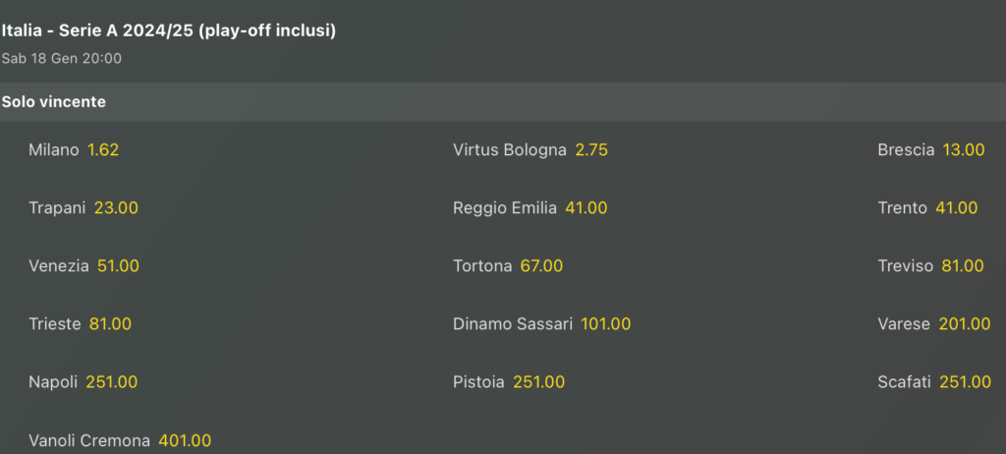Image resolution: width=1006 pixels, height=454 pixels.
Task: Click the Milano team label
Action: pos(54,150)
